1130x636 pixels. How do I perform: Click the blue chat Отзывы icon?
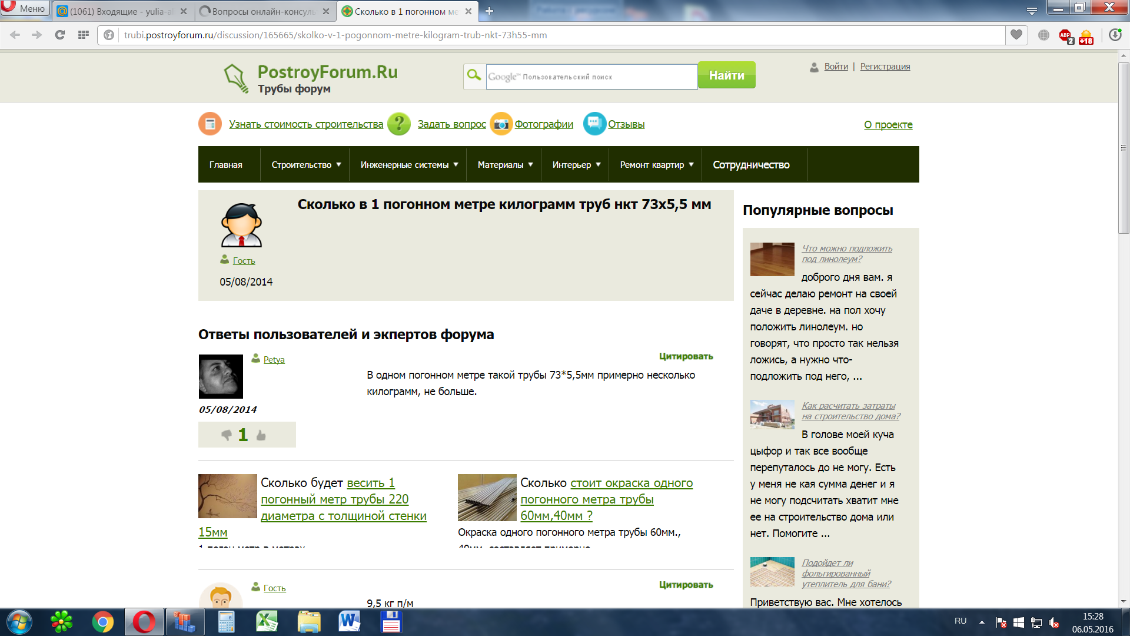coord(594,124)
